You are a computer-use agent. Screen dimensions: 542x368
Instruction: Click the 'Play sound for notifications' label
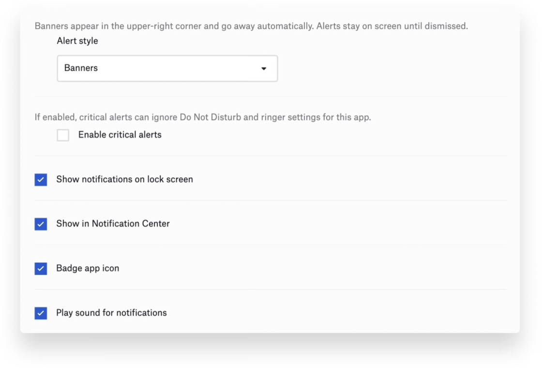(111, 313)
